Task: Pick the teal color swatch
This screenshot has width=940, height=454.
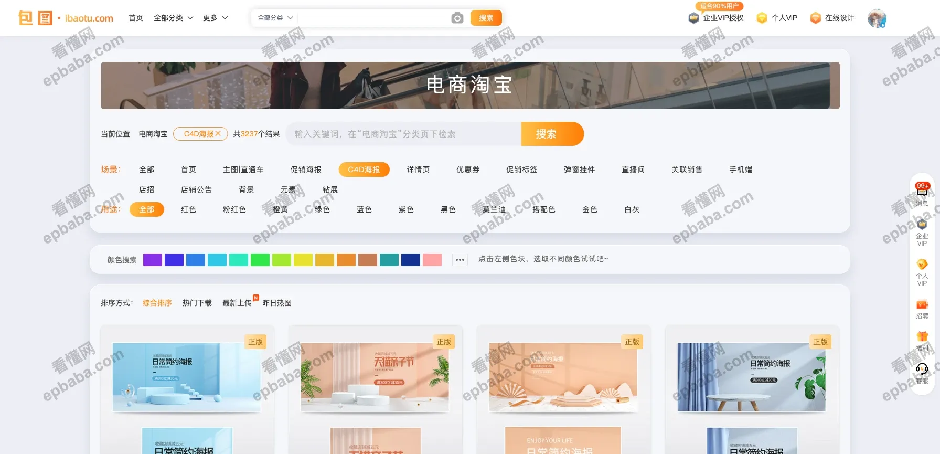Action: pyautogui.click(x=389, y=260)
